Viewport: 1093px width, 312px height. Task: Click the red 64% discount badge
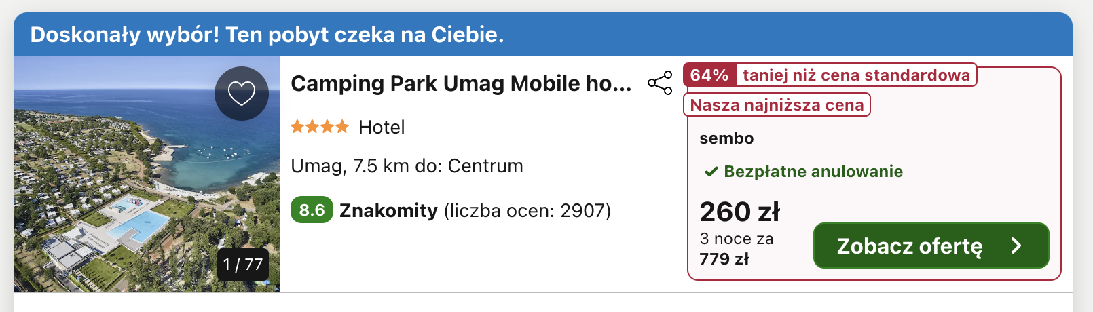pos(710,75)
